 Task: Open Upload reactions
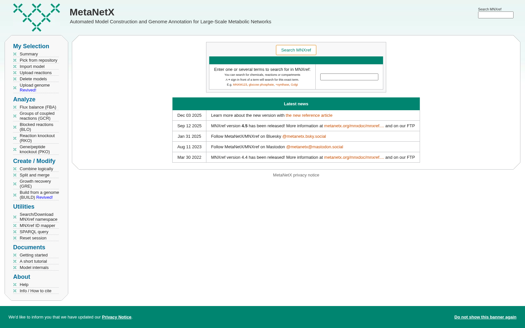(x=35, y=73)
